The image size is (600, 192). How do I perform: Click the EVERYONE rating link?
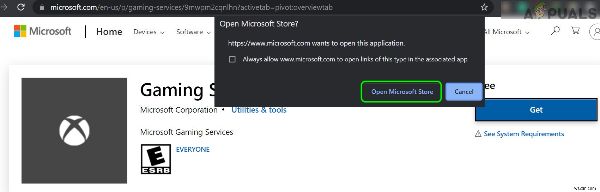[x=193, y=149]
